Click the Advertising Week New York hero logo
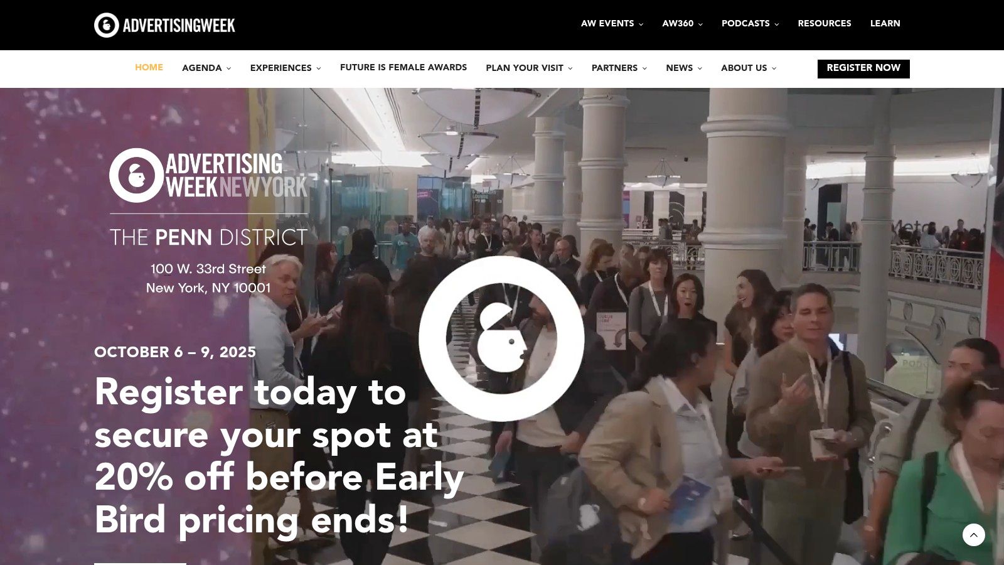The width and height of the screenshot is (1004, 565). (208, 176)
